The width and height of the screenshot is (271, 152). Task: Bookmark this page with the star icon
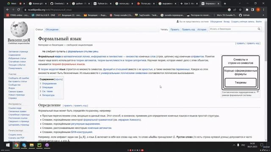[240, 10]
